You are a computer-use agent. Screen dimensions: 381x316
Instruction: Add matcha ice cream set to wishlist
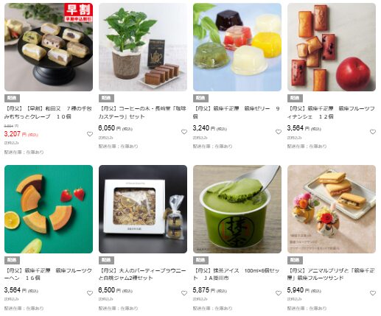coord(279,293)
